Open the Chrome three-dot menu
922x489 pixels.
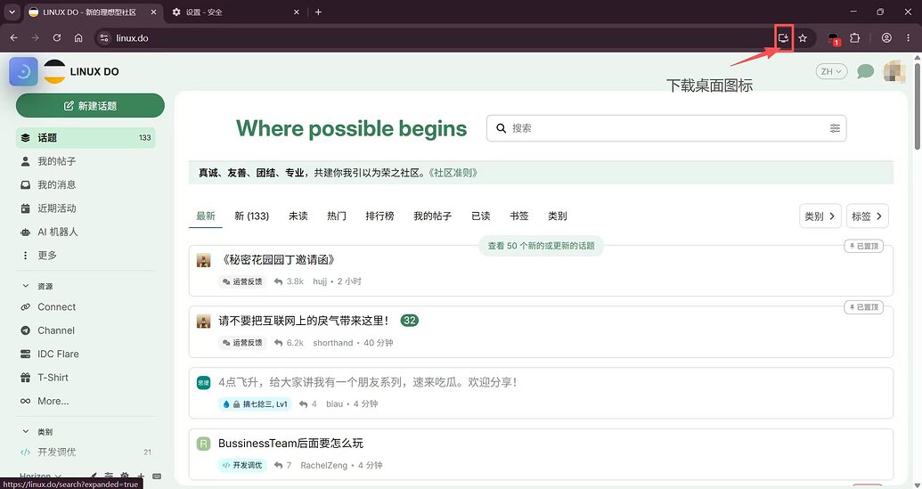pos(908,38)
